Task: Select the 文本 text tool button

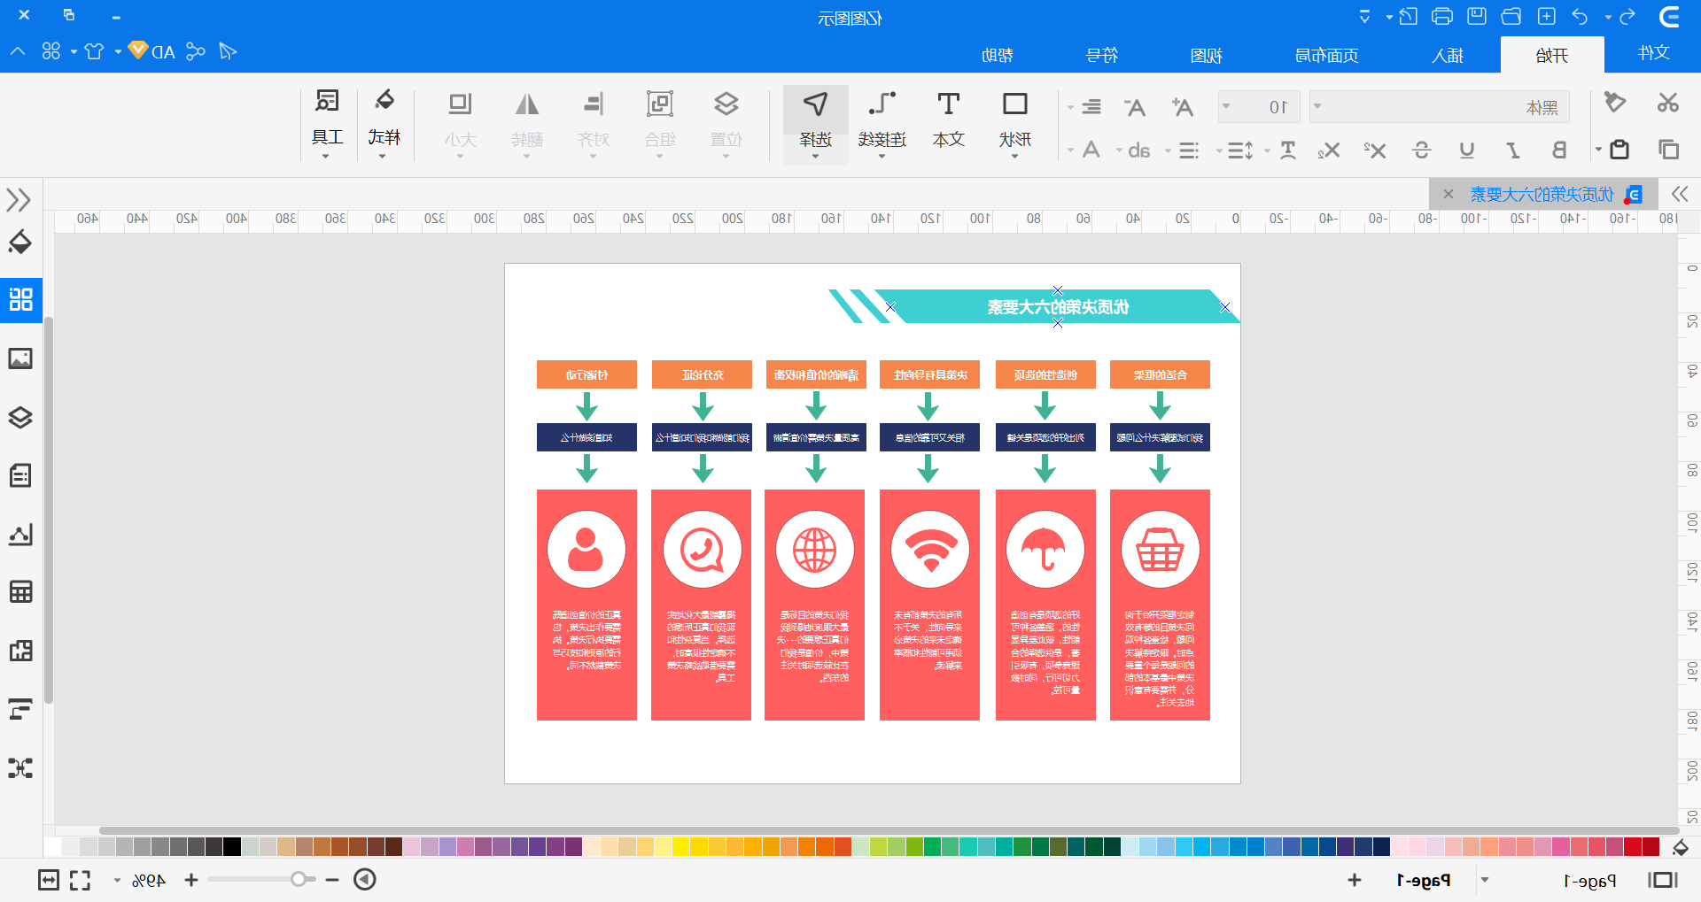Action: tap(949, 122)
